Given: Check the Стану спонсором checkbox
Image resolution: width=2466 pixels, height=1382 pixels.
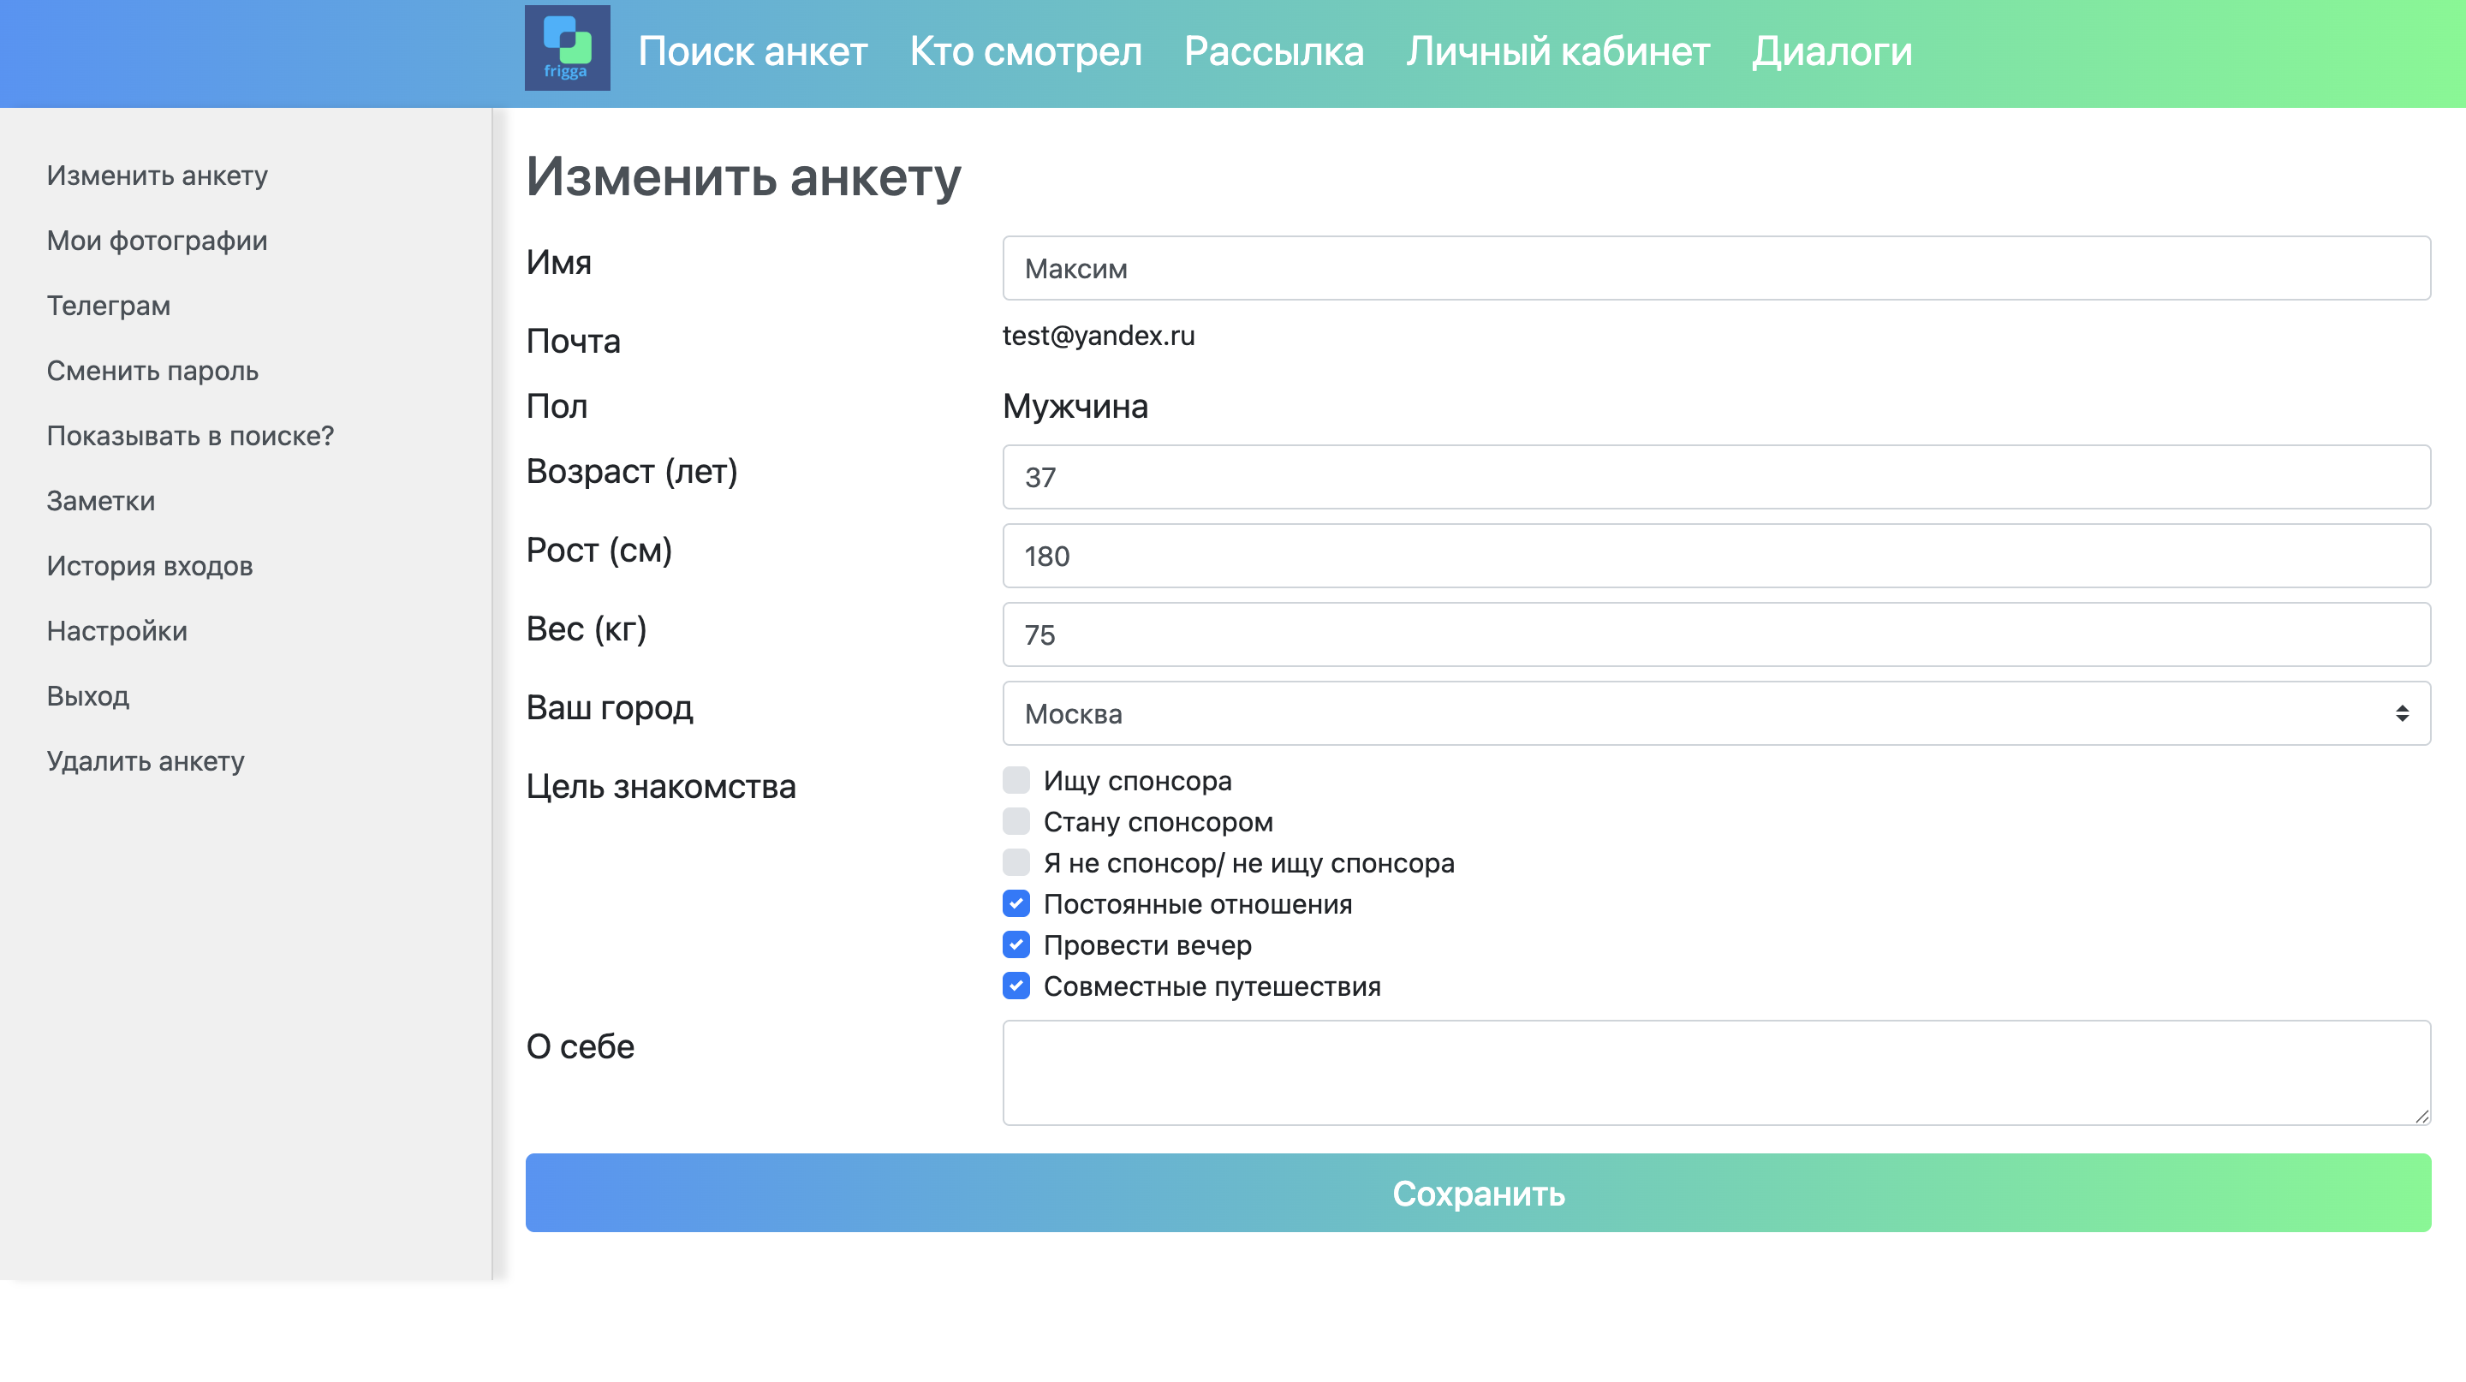Looking at the screenshot, I should 1016,821.
